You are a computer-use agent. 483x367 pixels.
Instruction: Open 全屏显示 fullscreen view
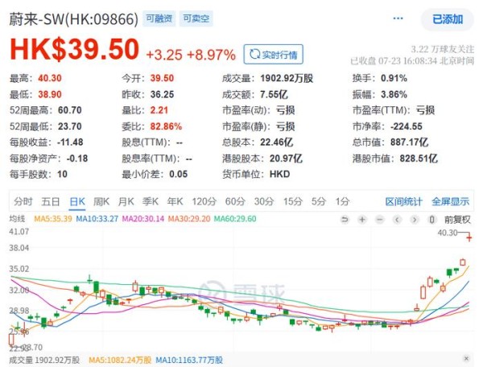[x=450, y=202]
